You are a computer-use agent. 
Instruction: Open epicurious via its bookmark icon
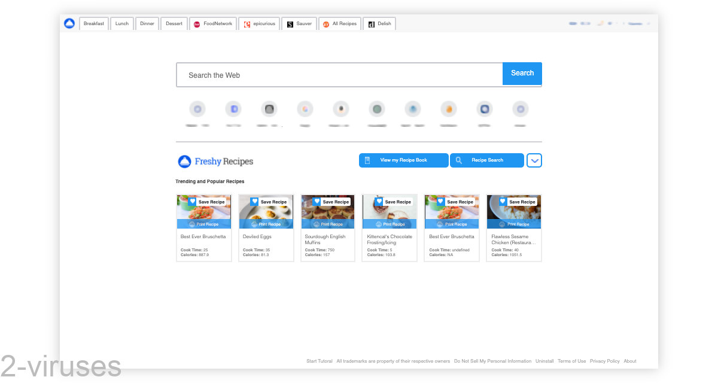(x=247, y=23)
